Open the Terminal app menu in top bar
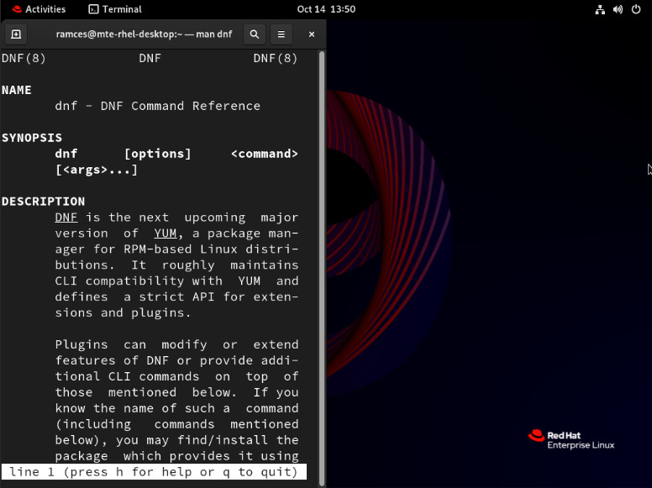The image size is (652, 488). (116, 9)
